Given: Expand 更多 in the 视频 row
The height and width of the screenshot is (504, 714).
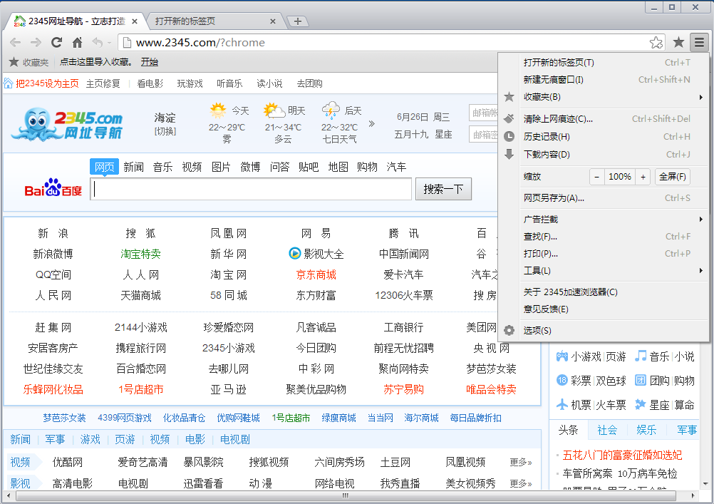Looking at the screenshot, I should click(520, 462).
